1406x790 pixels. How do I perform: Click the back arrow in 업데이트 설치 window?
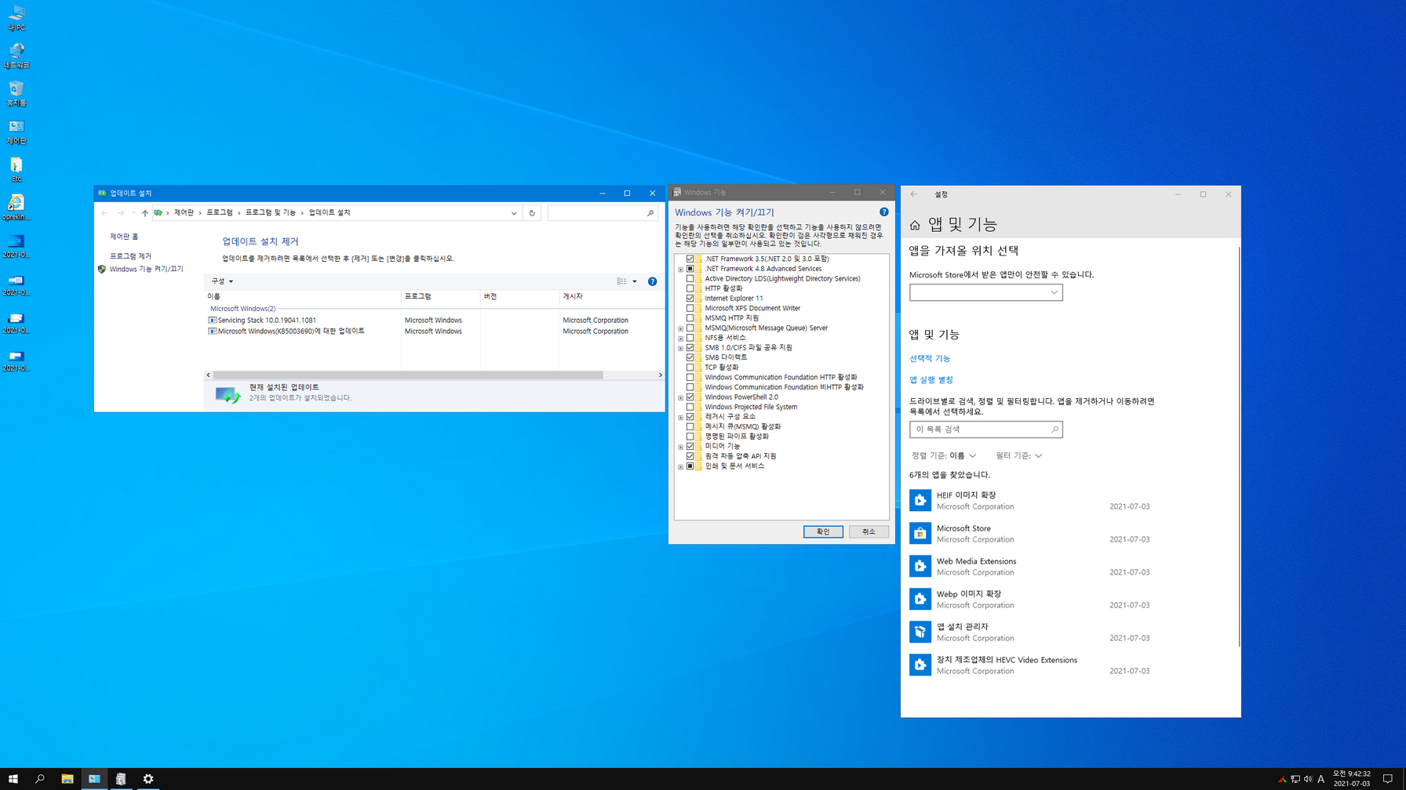coord(104,212)
